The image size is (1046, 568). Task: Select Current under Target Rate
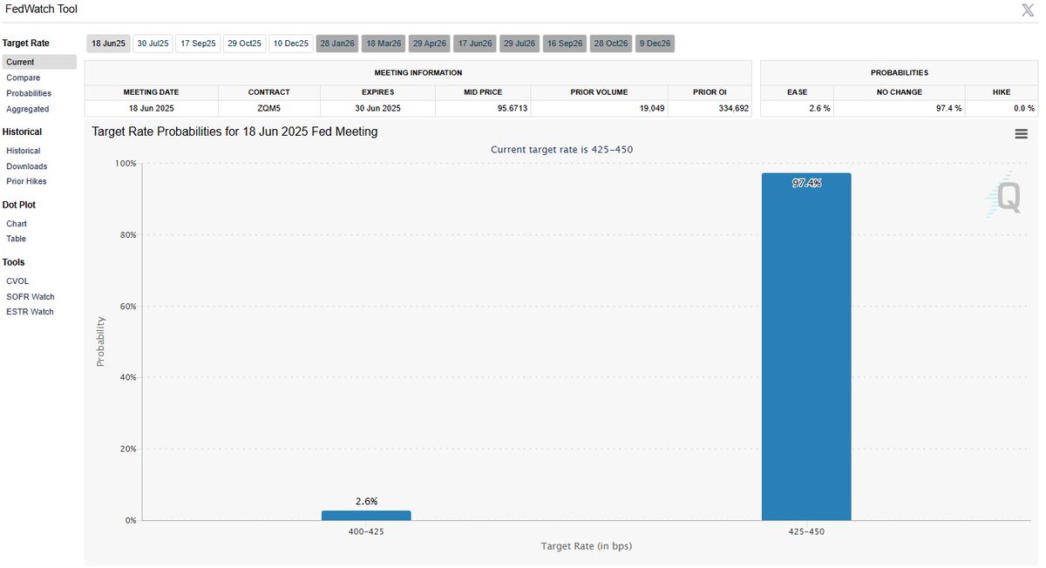coord(23,62)
